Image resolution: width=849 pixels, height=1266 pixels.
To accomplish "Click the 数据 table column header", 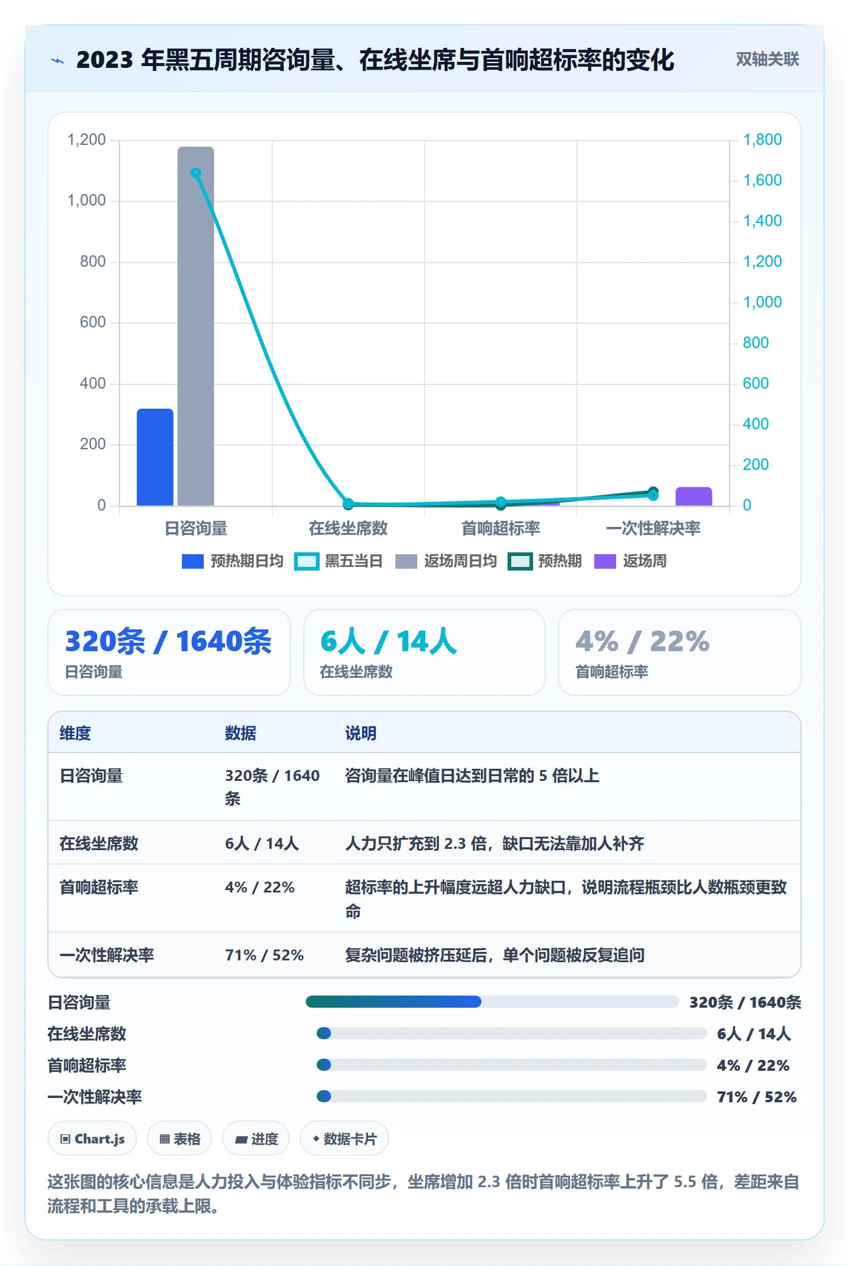I will click(x=241, y=733).
